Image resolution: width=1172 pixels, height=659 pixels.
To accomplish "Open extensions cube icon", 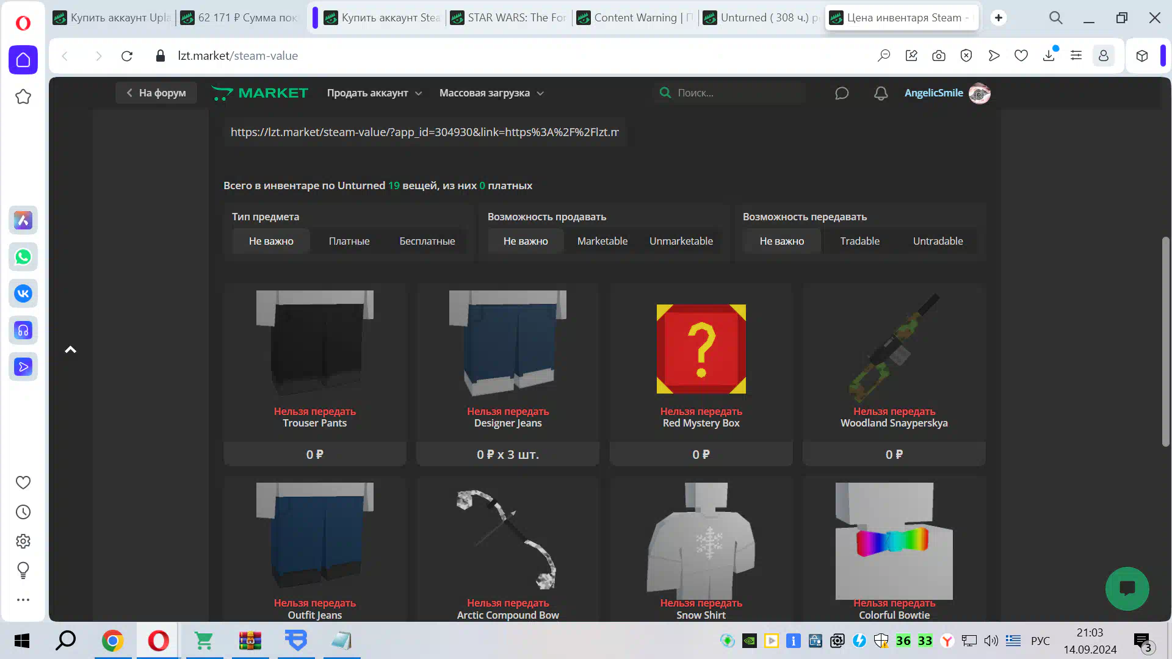I will [1142, 56].
